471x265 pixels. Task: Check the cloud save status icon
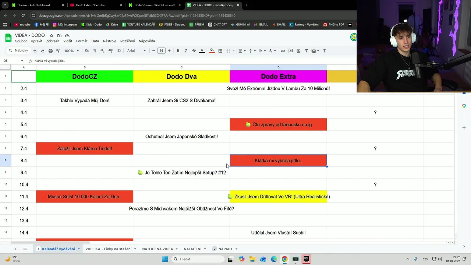[x=67, y=35]
